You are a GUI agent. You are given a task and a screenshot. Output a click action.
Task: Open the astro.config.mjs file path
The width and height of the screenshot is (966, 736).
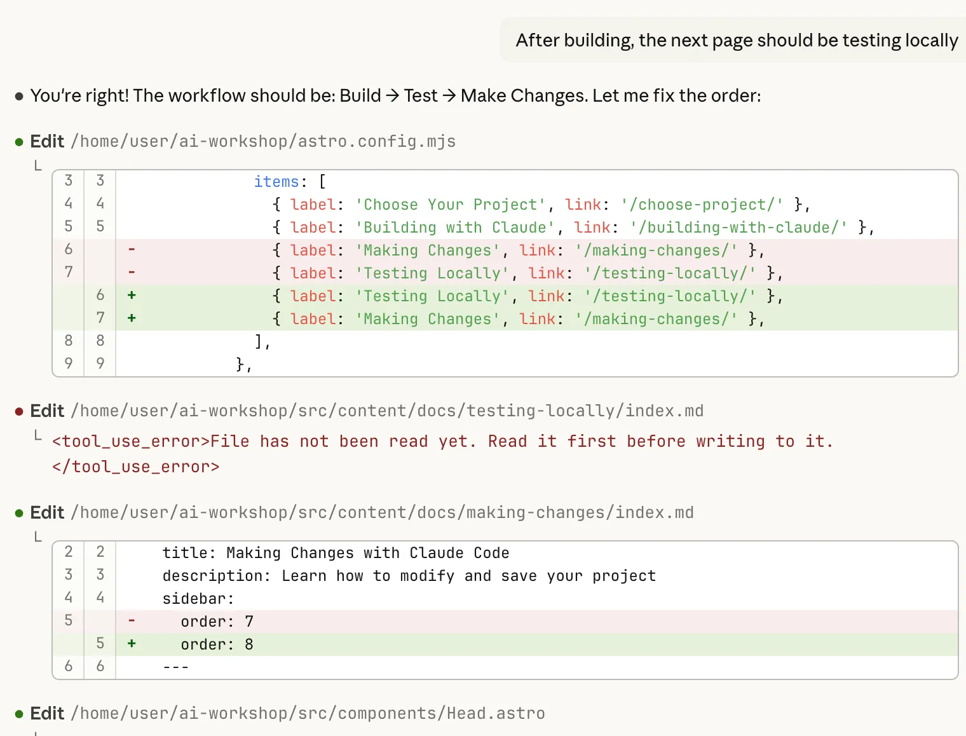tap(263, 141)
